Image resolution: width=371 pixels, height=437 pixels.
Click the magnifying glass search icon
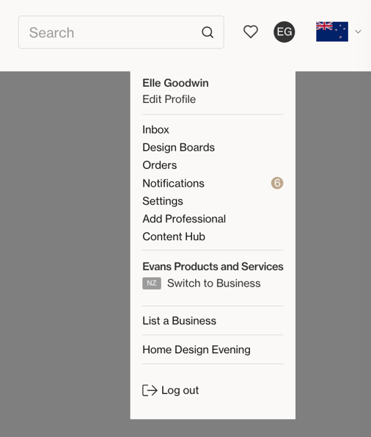tap(207, 32)
